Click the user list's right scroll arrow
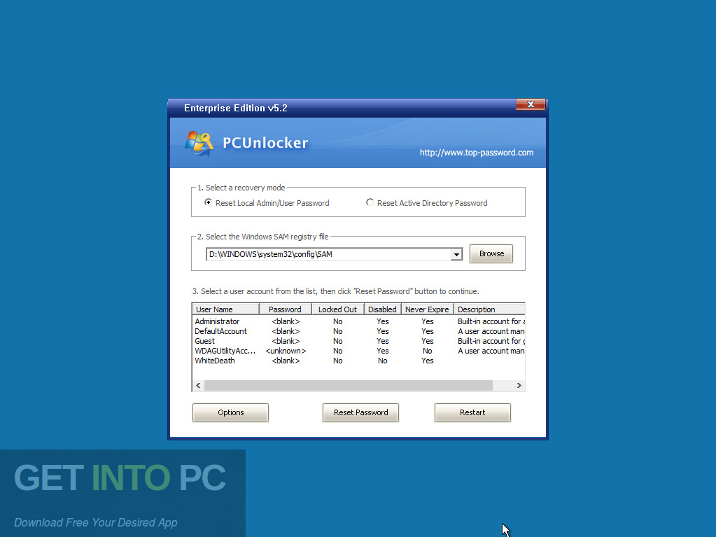This screenshot has height=537, width=716. pos(519,385)
